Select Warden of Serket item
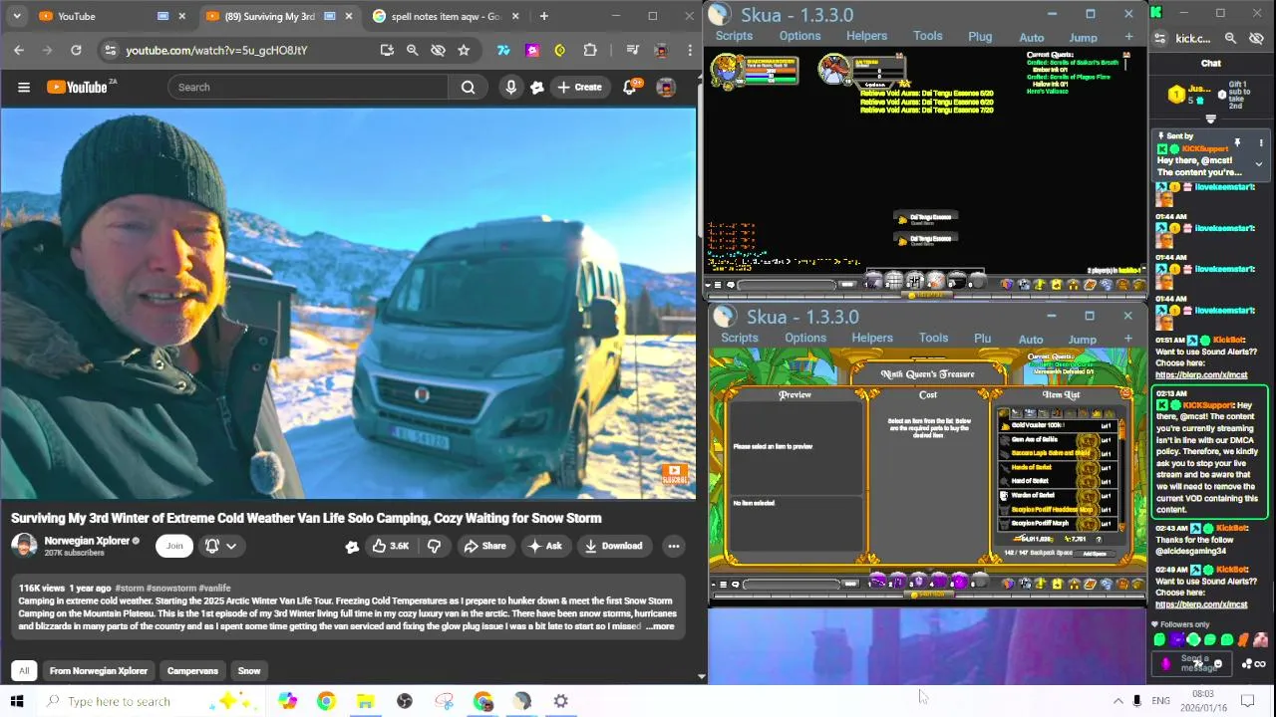 tap(1057, 495)
